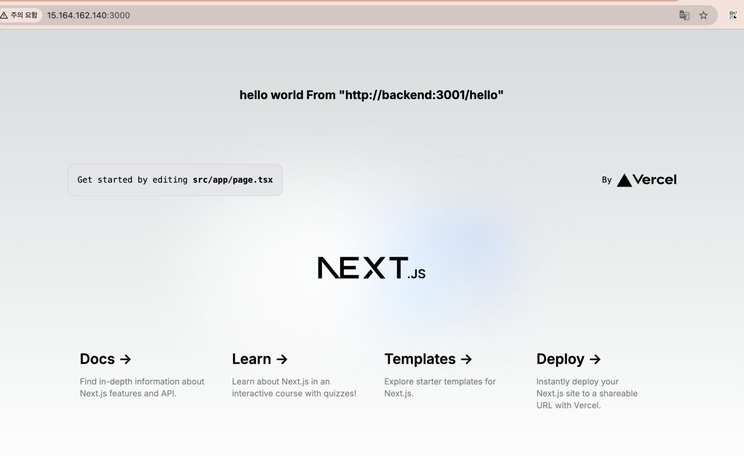This screenshot has width=744, height=456.
Task: Click the address bar URL 15.164.162.140:3000
Action: coord(89,15)
